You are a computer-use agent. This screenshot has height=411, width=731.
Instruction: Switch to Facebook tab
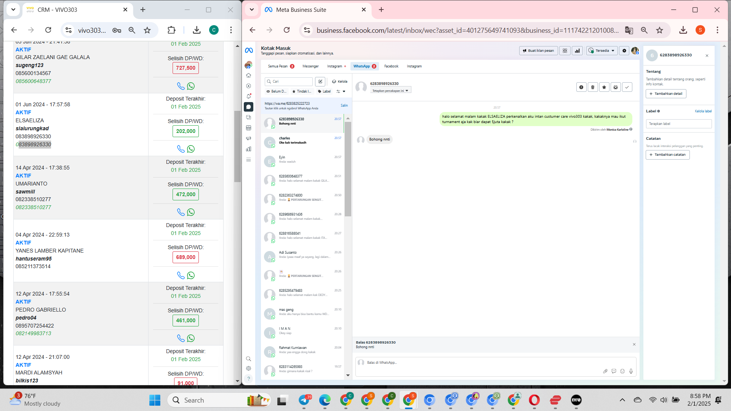click(x=391, y=66)
